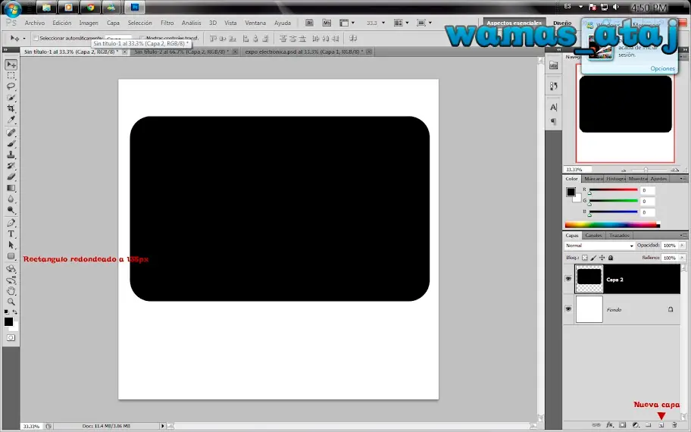This screenshot has width=691, height=432.
Task: Create a new layer in Capas panel
Action: pyautogui.click(x=661, y=425)
